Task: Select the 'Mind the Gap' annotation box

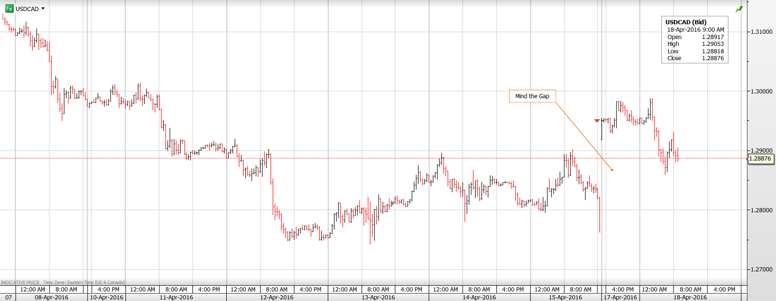Action: coord(532,96)
